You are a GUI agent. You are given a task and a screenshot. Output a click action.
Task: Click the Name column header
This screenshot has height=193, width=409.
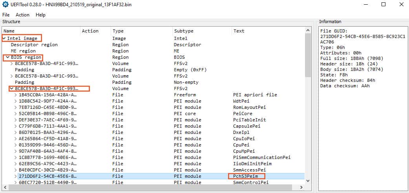[x=9, y=31]
